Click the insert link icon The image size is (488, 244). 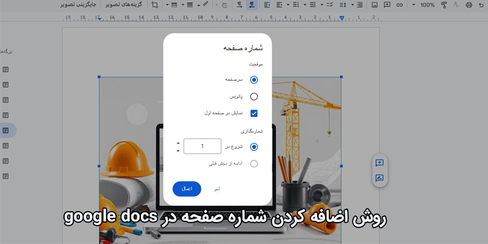pyautogui.click(x=400, y=5)
